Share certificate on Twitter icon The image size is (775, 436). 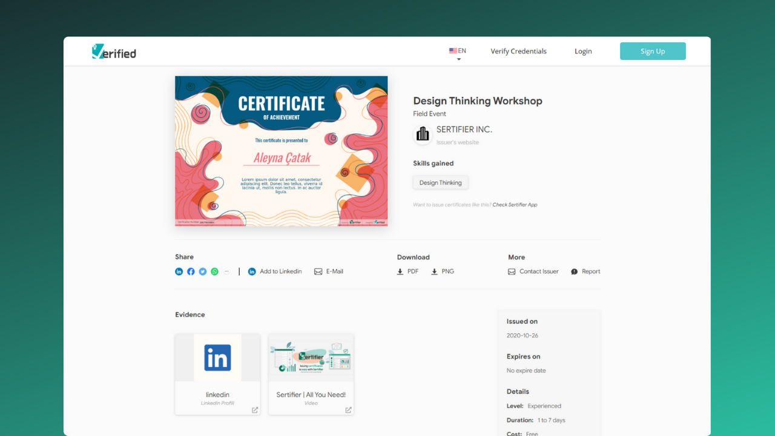pyautogui.click(x=203, y=272)
